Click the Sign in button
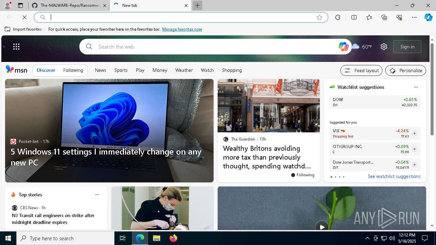 click(x=407, y=47)
